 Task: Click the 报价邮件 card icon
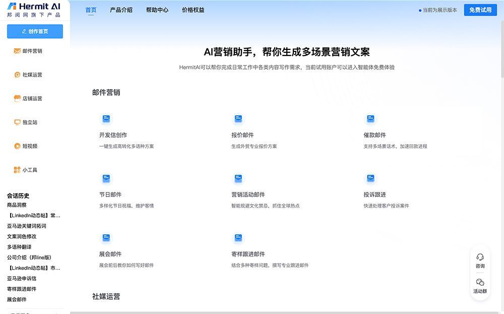(238, 119)
